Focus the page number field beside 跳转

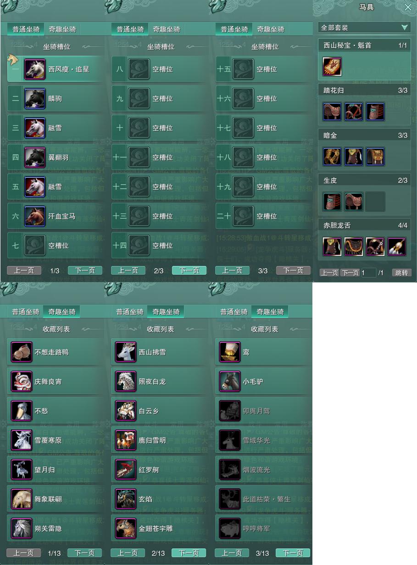(368, 273)
